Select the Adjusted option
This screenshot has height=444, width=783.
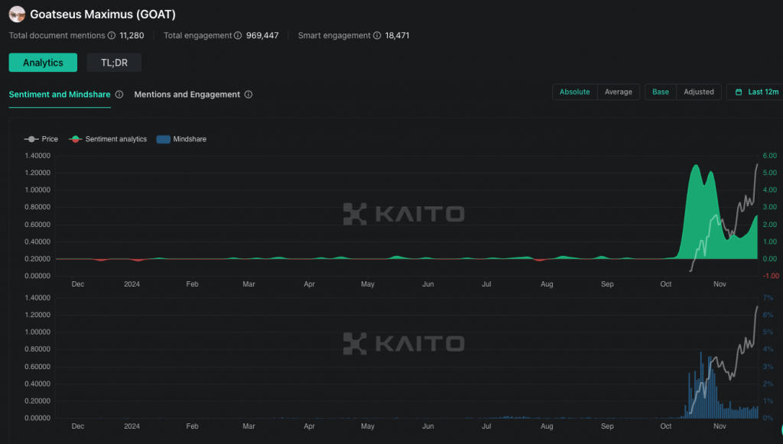coord(699,92)
